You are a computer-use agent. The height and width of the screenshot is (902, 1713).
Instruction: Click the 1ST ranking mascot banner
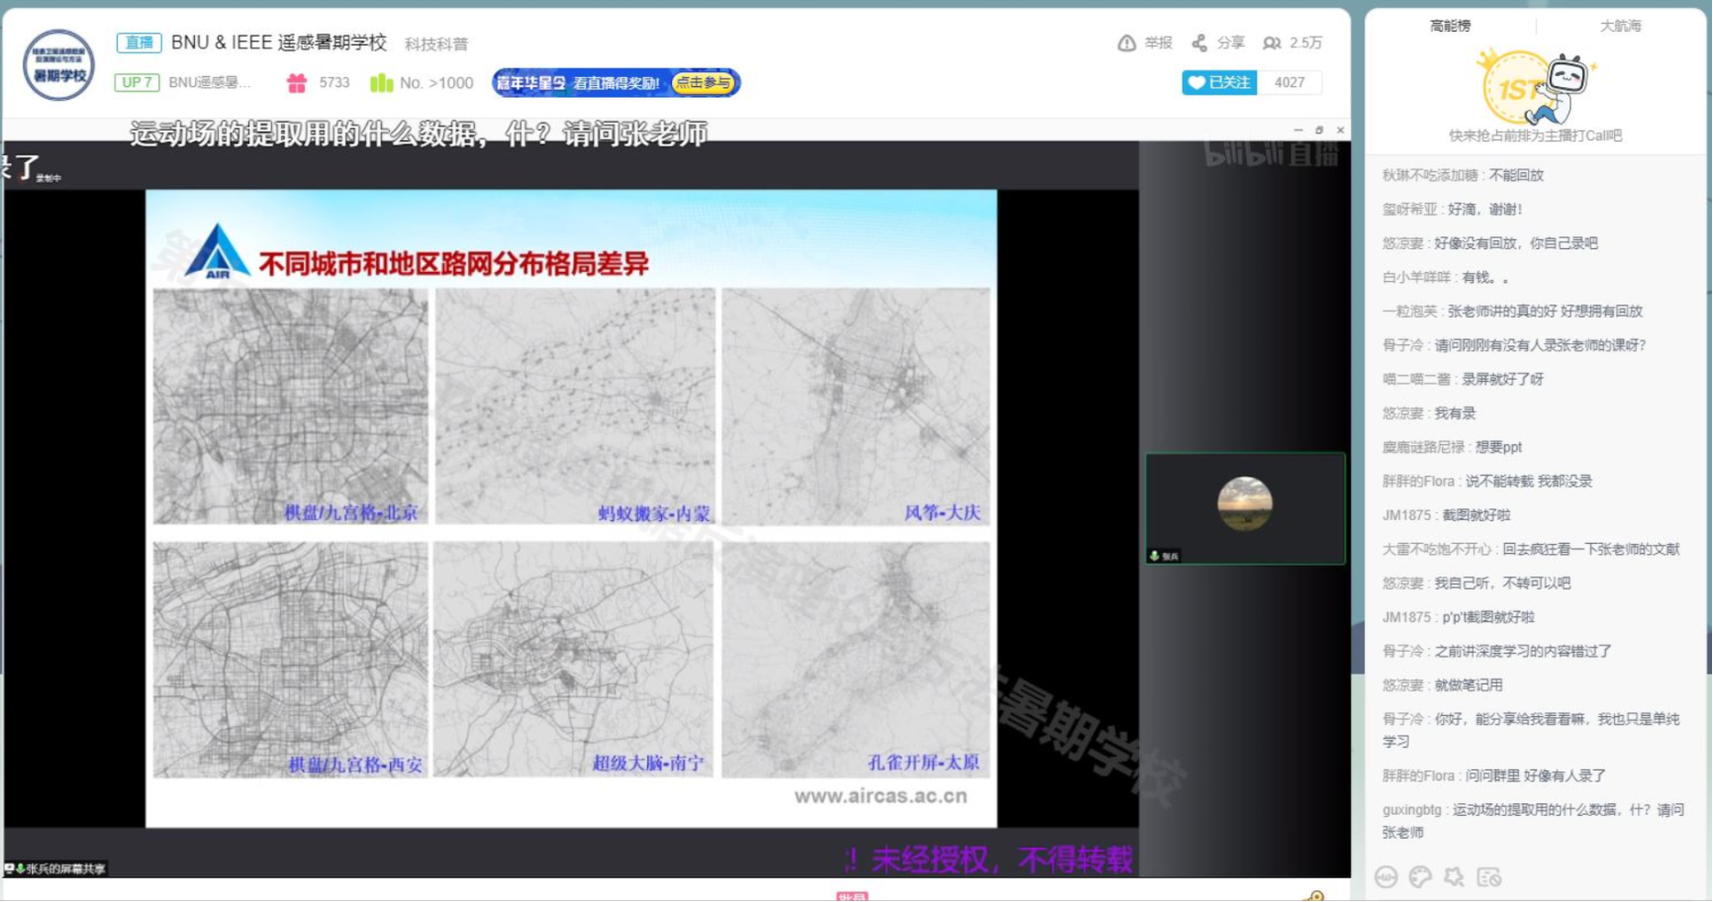[1534, 89]
